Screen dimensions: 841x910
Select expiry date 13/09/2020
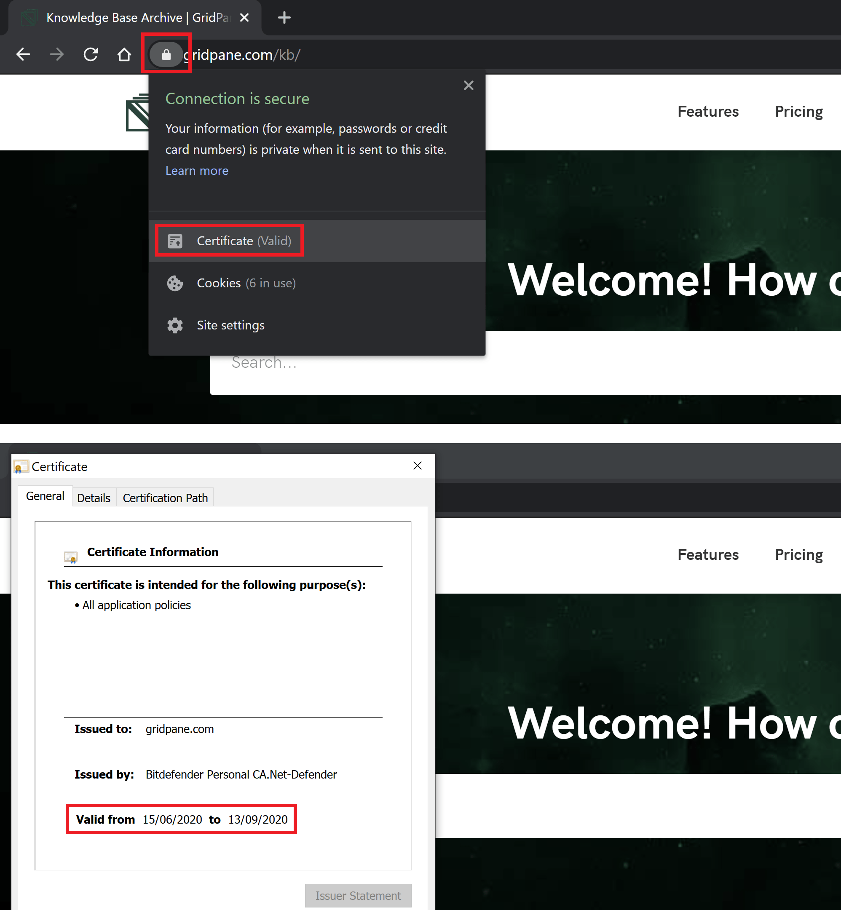[x=257, y=819]
